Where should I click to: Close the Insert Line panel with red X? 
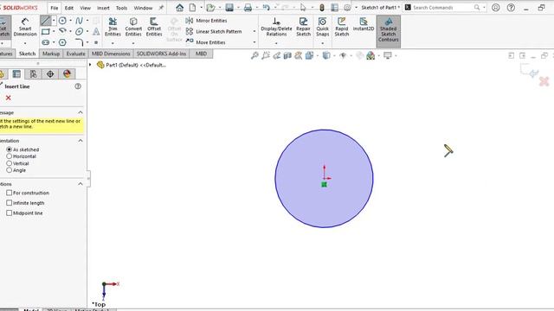pyautogui.click(x=9, y=98)
